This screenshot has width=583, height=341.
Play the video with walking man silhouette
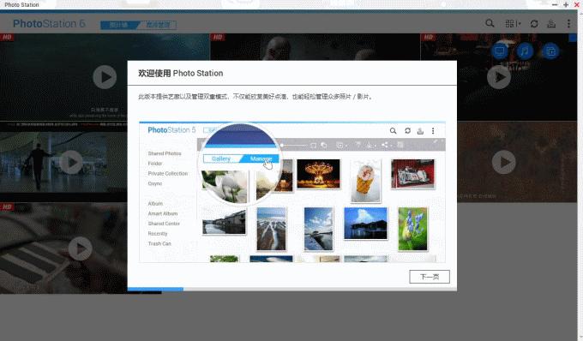pos(71,162)
